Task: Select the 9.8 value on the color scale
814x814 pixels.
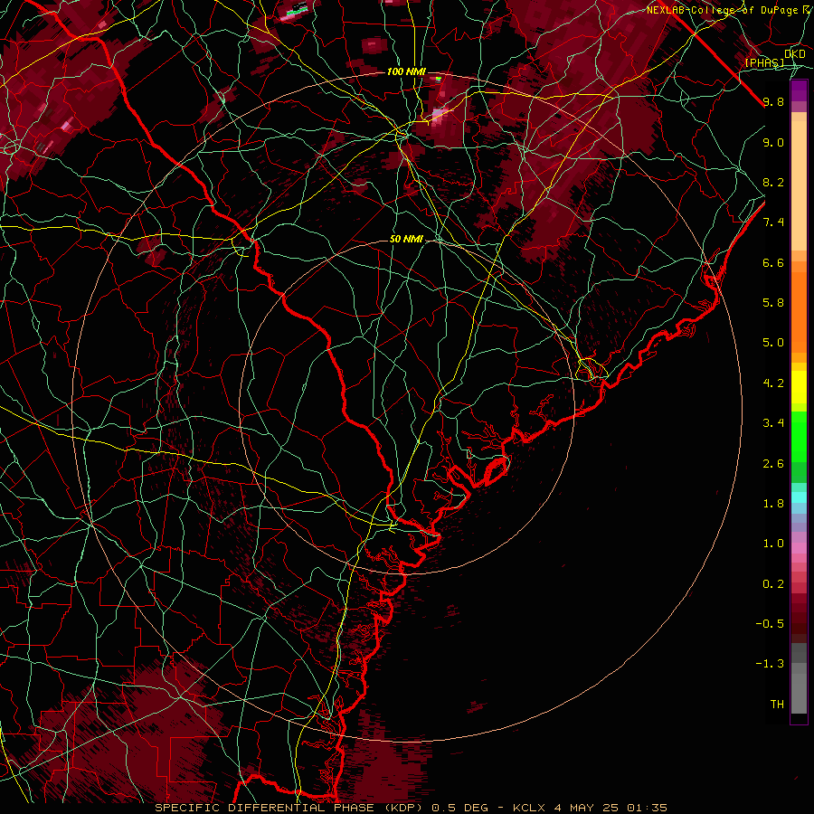Action: (773, 101)
